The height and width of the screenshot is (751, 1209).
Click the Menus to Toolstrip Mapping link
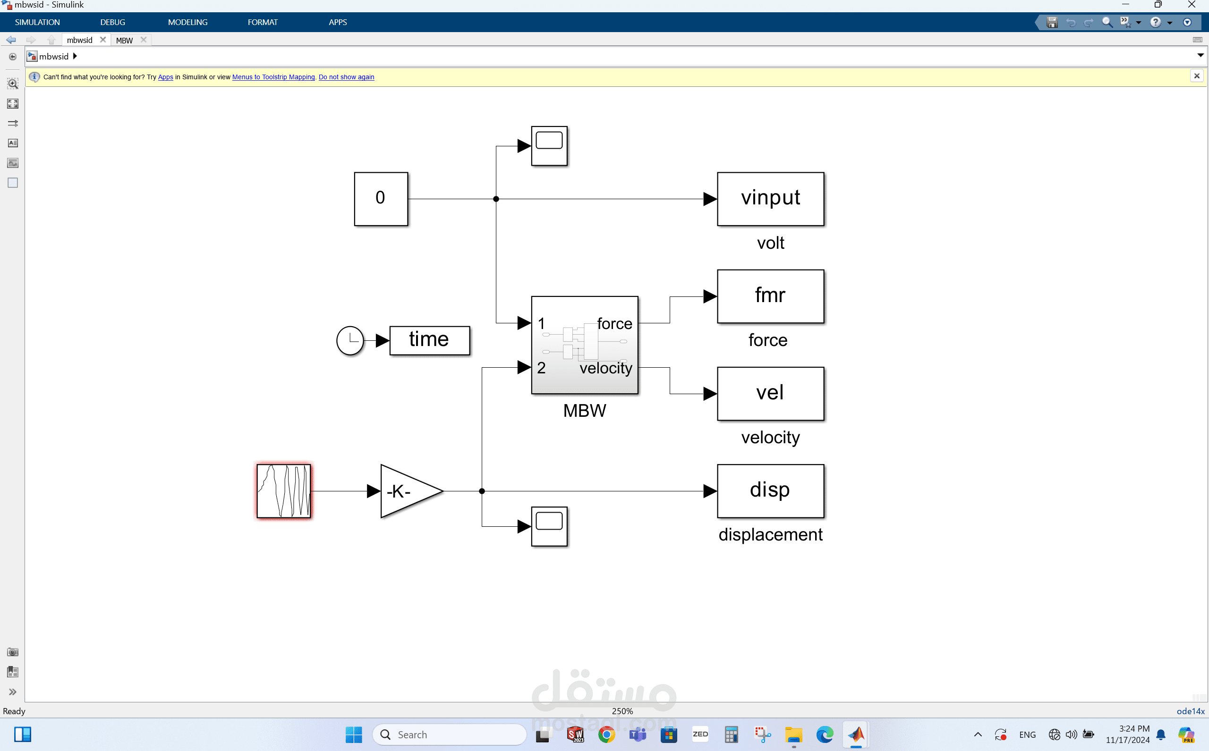coord(273,77)
